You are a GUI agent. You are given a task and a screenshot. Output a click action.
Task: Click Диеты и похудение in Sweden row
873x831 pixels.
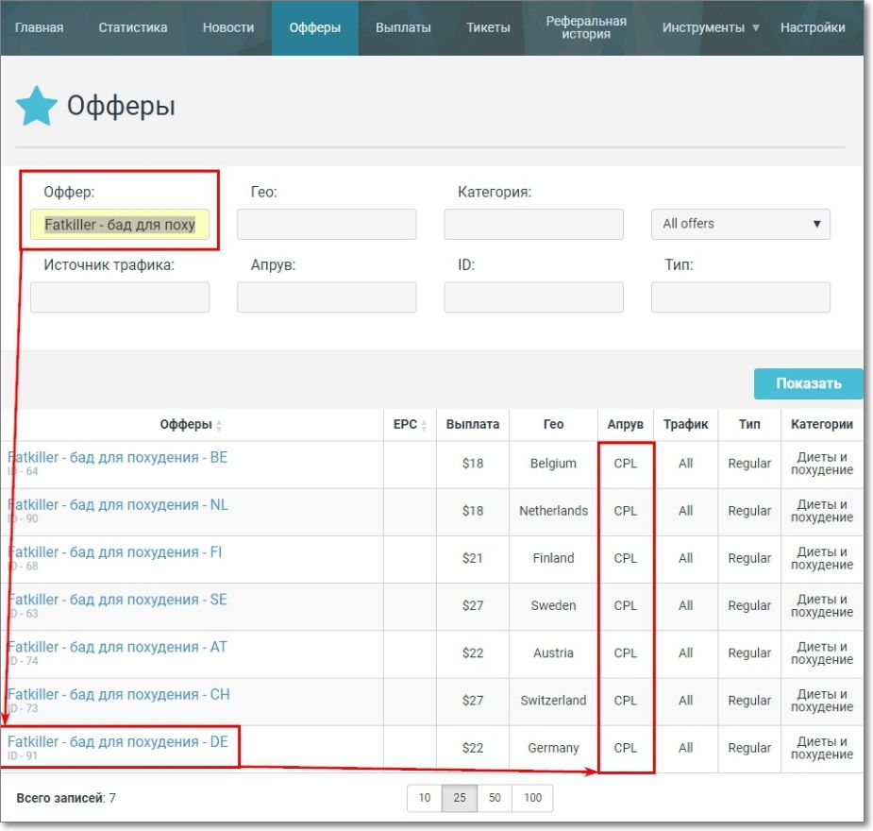(822, 605)
